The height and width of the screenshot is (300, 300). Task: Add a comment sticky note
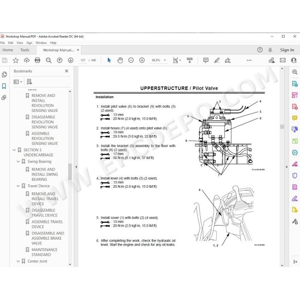tap(206, 60)
